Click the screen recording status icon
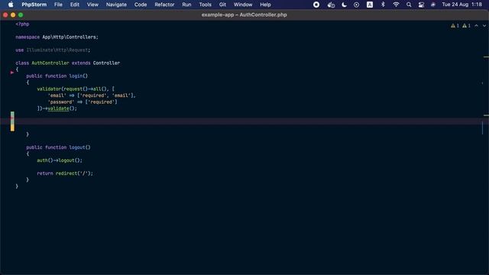This screenshot has height=275, width=489. click(x=316, y=5)
